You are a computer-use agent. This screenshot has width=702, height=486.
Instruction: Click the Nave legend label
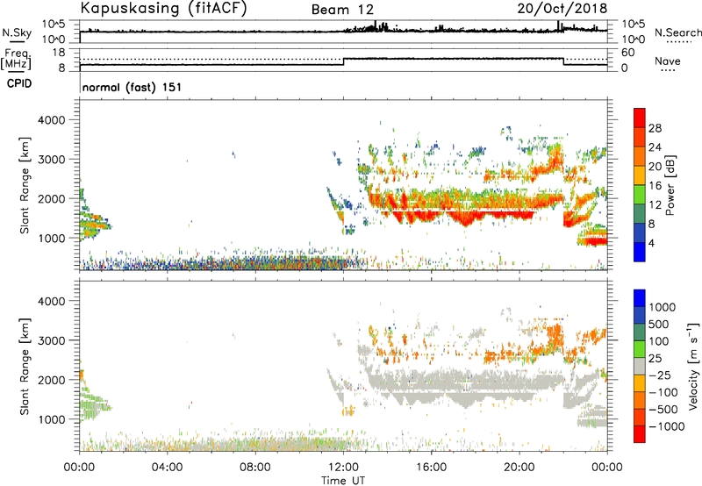(668, 61)
